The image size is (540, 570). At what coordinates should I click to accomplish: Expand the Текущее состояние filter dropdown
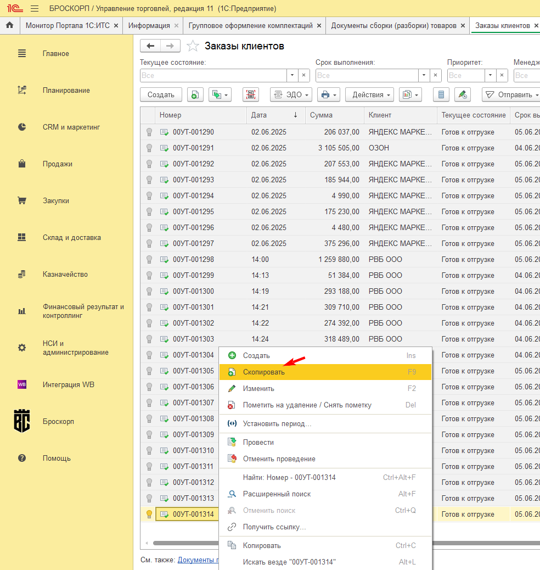[x=292, y=75]
